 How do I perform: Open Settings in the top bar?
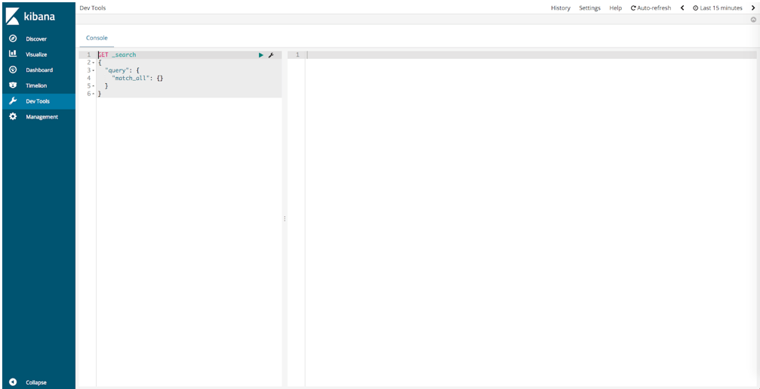589,8
